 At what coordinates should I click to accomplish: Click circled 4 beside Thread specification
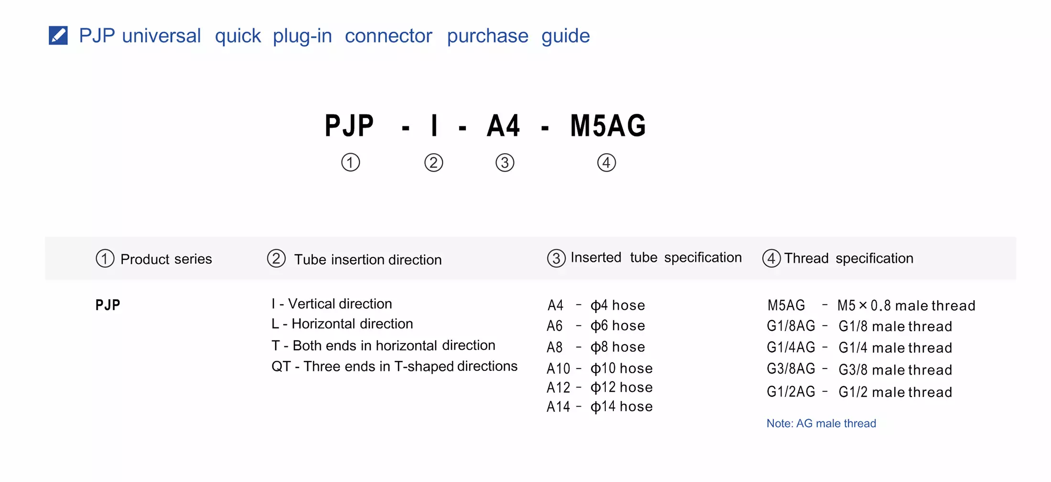[772, 258]
